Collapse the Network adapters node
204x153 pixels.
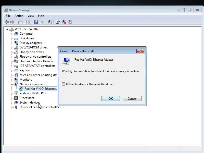pyautogui.click(x=12, y=84)
